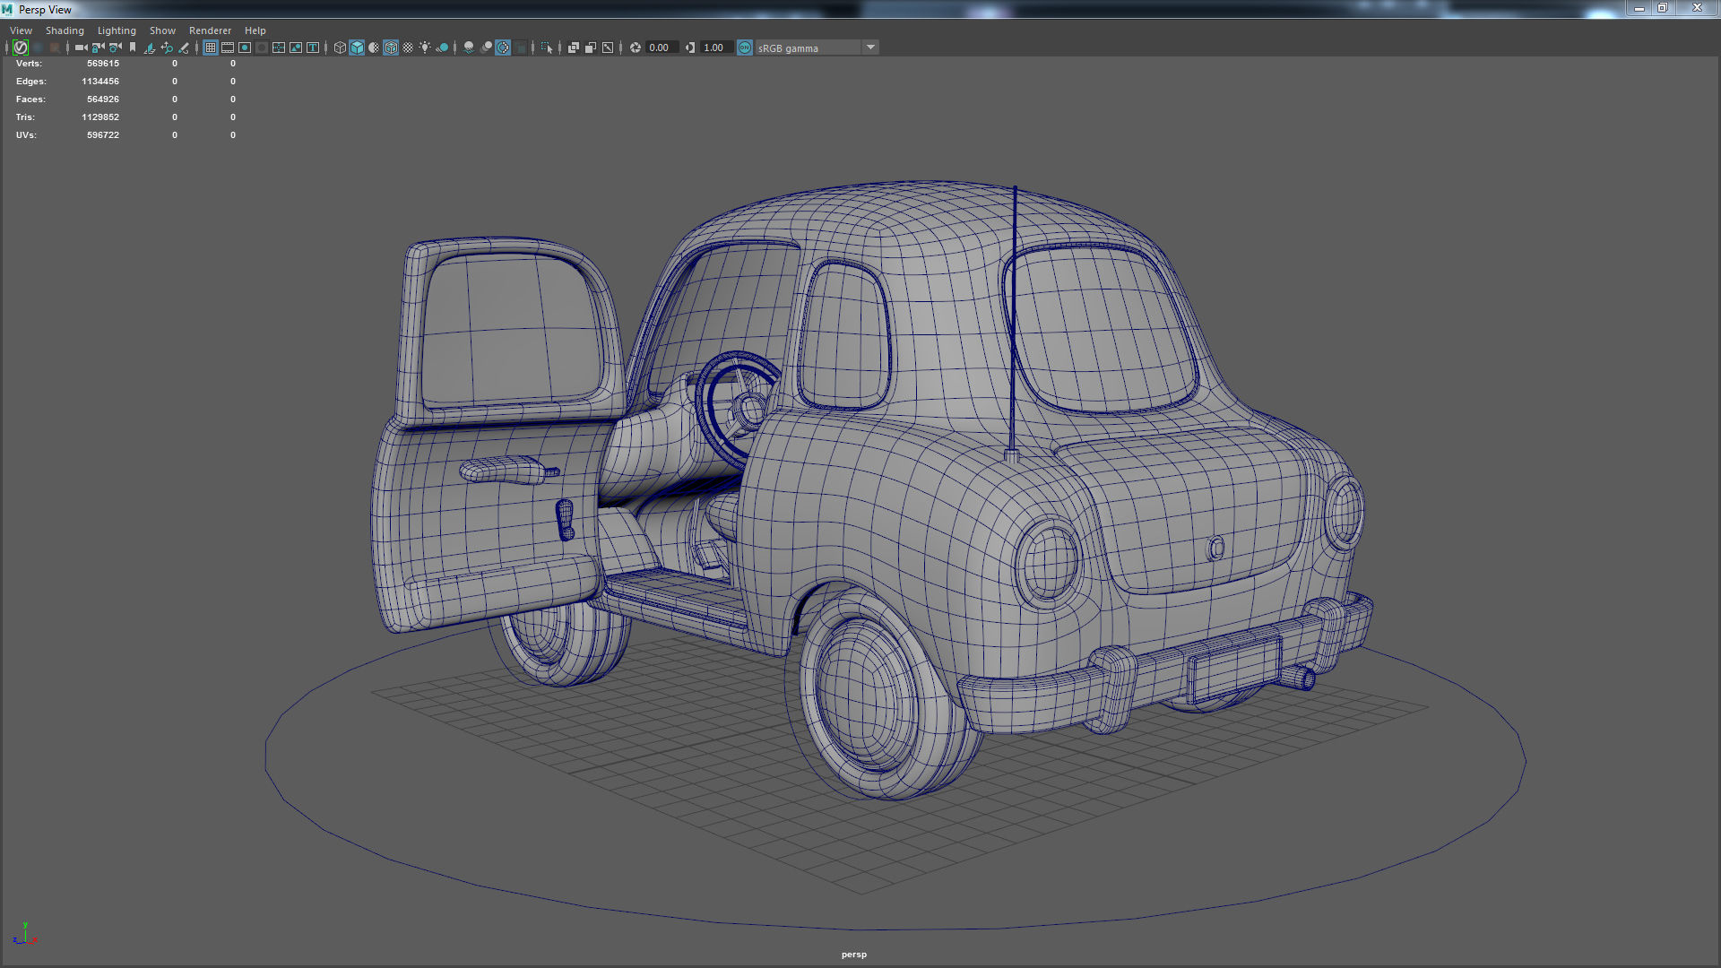
Task: Toggle the color management ON switch
Action: click(744, 48)
